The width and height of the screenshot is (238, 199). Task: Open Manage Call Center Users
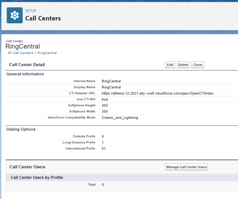[x=187, y=167]
